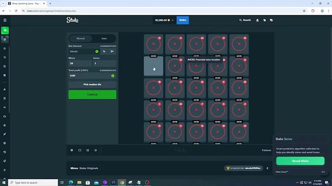
Task: Open Microsoft Edge from taskbar
Action: pos(71,182)
